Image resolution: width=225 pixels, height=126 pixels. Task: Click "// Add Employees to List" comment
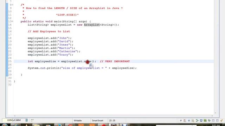click(x=49, y=31)
